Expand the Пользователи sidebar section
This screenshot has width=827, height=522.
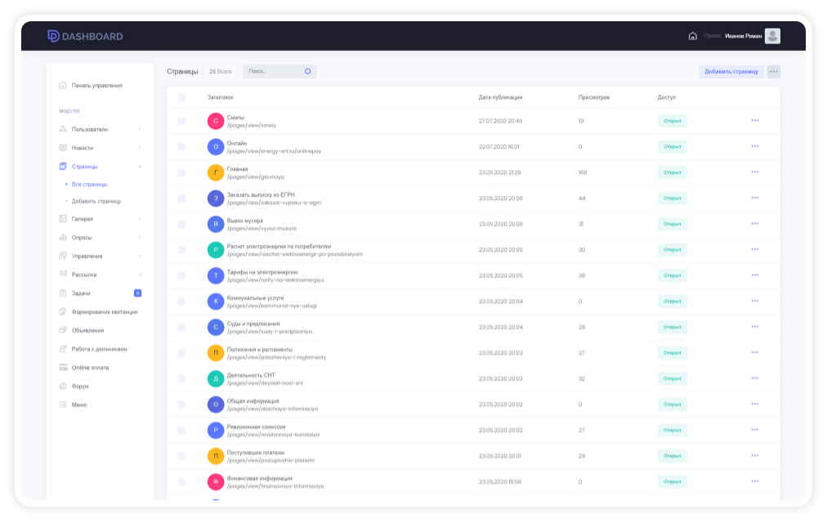click(140, 129)
